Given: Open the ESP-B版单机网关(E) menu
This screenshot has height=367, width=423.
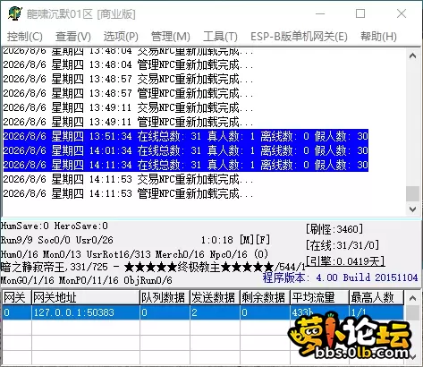Looking at the screenshot, I should point(299,37).
